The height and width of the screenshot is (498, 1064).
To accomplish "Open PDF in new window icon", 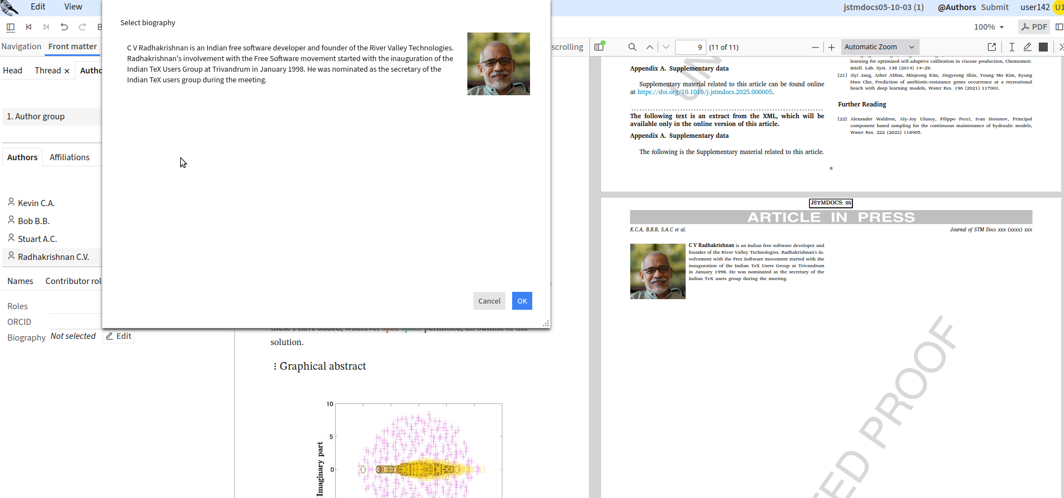I will pos(991,47).
